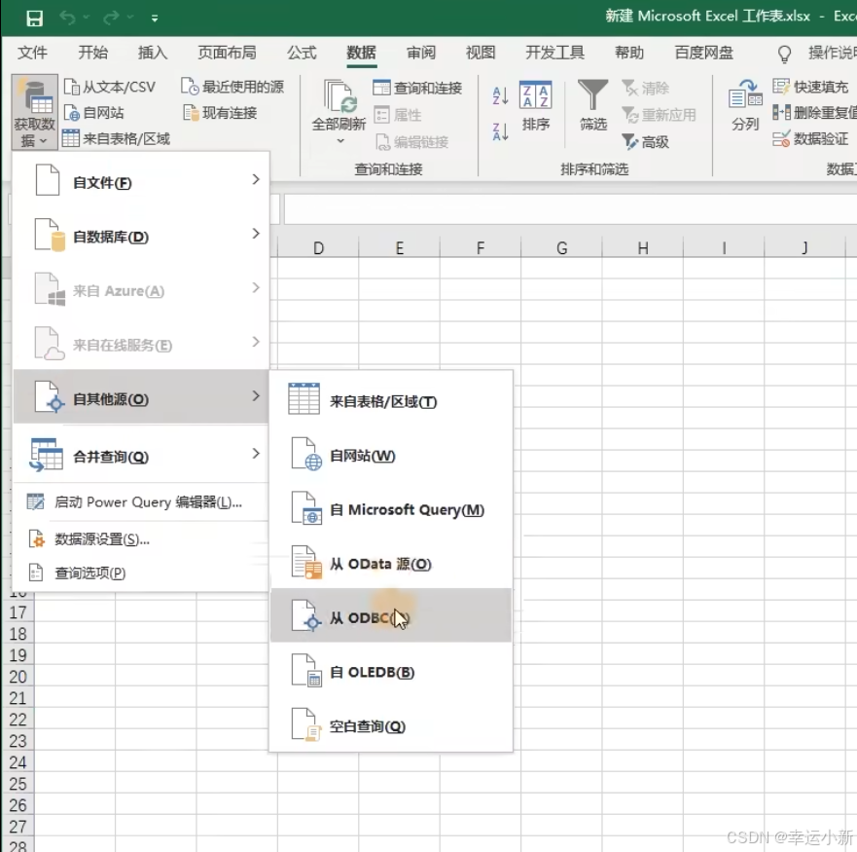Click the Save icon in title bar
Viewport: 857px width, 852px height.
click(x=34, y=19)
